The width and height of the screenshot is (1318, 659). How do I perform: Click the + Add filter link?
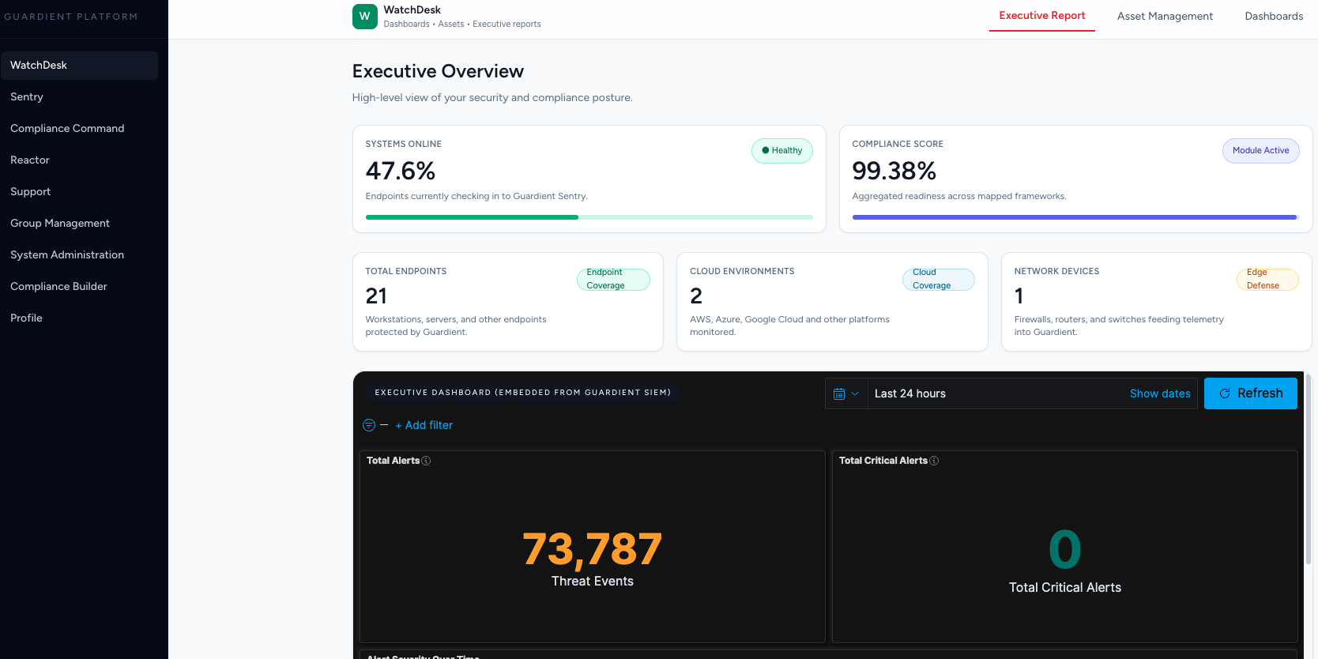click(x=424, y=425)
